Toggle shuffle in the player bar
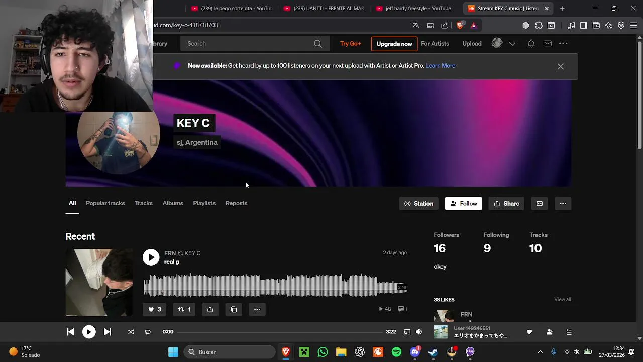Image resolution: width=643 pixels, height=362 pixels. click(131, 332)
